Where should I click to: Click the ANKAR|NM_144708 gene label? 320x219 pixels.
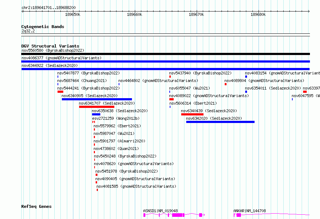[250, 211]
